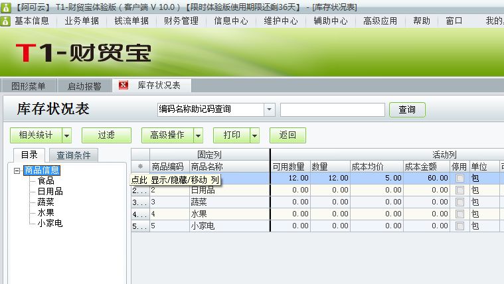
Task: Click the 成本金额 column header
Action: coord(426,167)
